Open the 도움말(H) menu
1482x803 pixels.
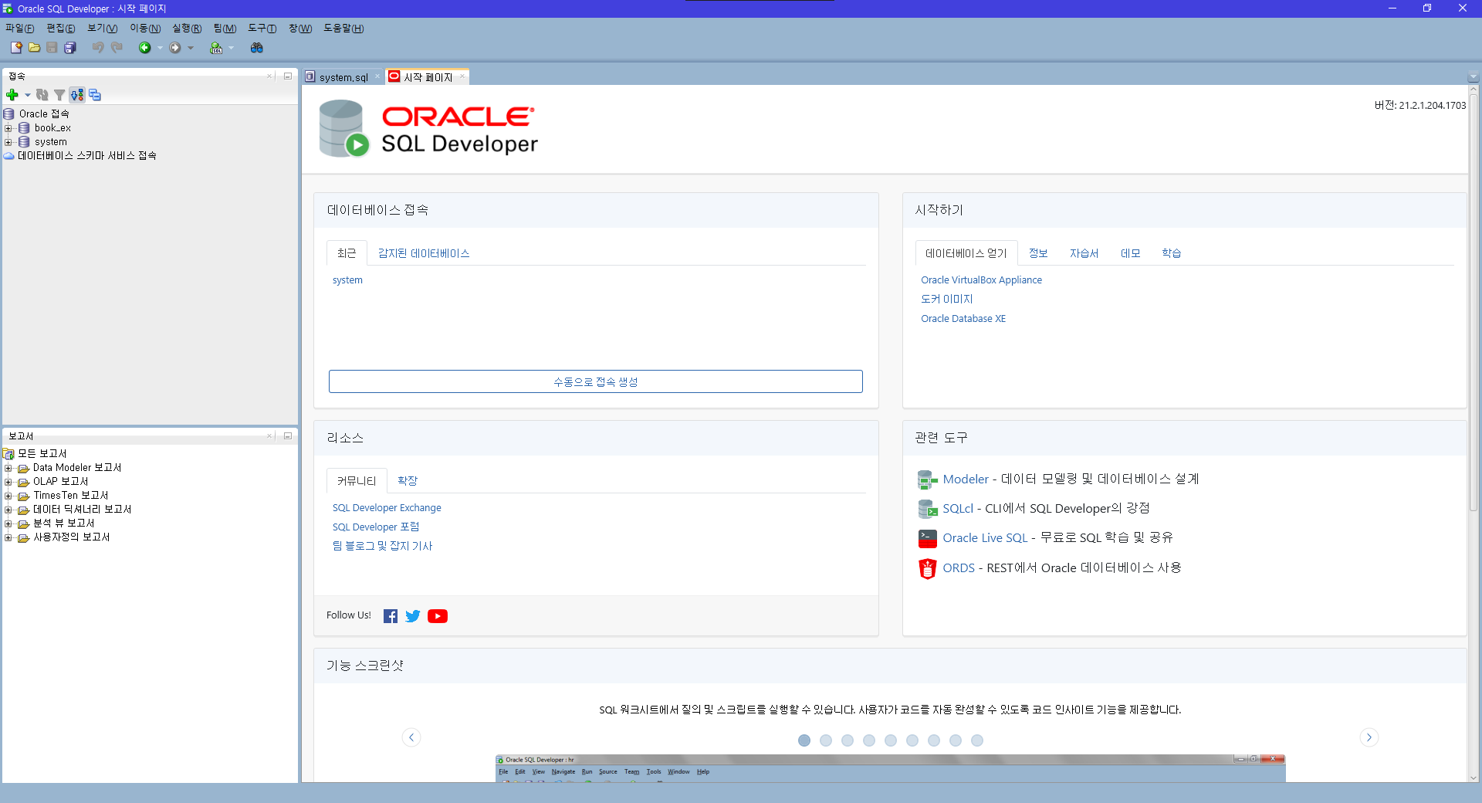[x=343, y=29]
